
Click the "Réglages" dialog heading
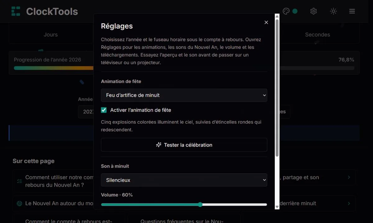(x=117, y=26)
